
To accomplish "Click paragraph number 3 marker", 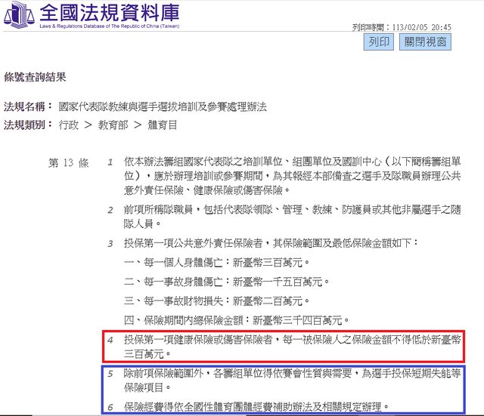I will coord(110,243).
